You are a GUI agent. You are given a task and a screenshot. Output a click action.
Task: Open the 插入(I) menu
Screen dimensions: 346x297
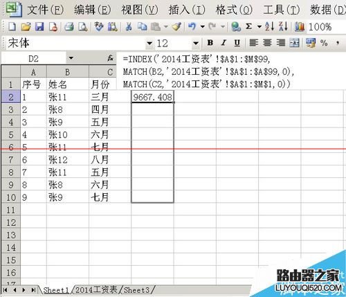click(187, 10)
